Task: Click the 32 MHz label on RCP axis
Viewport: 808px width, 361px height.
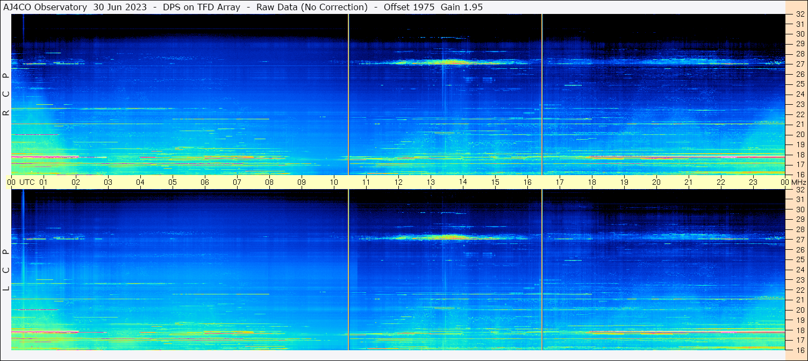Action: click(x=799, y=14)
